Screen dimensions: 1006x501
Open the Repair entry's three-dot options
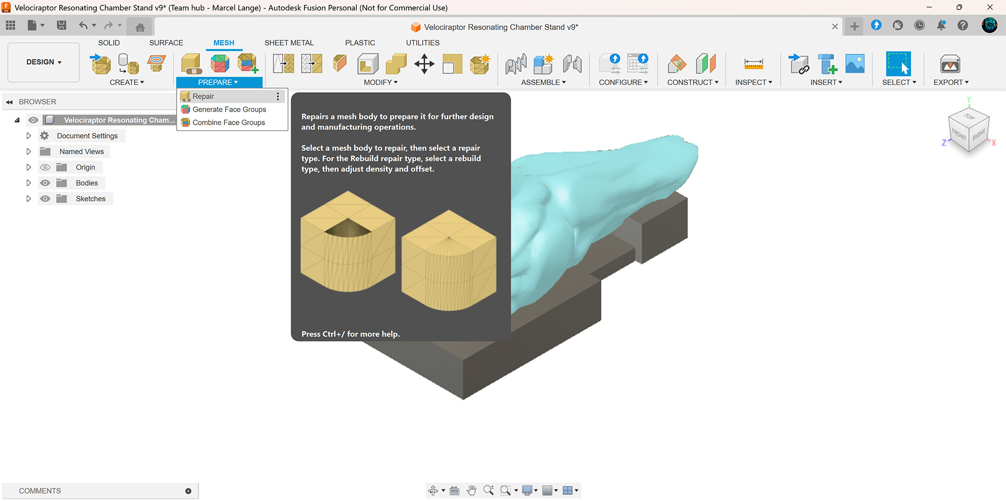pyautogui.click(x=278, y=96)
